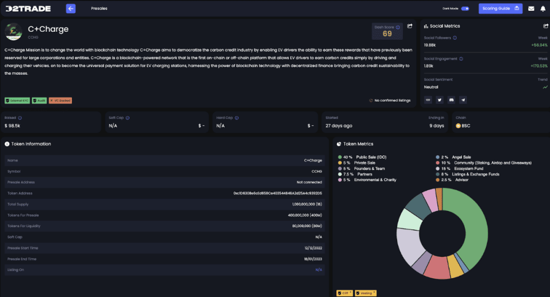Share the Social Metrics panel

[546, 26]
